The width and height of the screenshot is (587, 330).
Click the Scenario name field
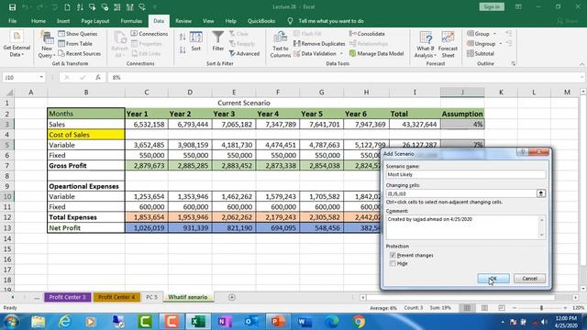[466, 174]
